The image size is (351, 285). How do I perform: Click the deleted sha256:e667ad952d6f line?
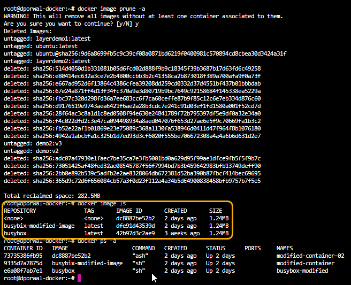(x=132, y=83)
